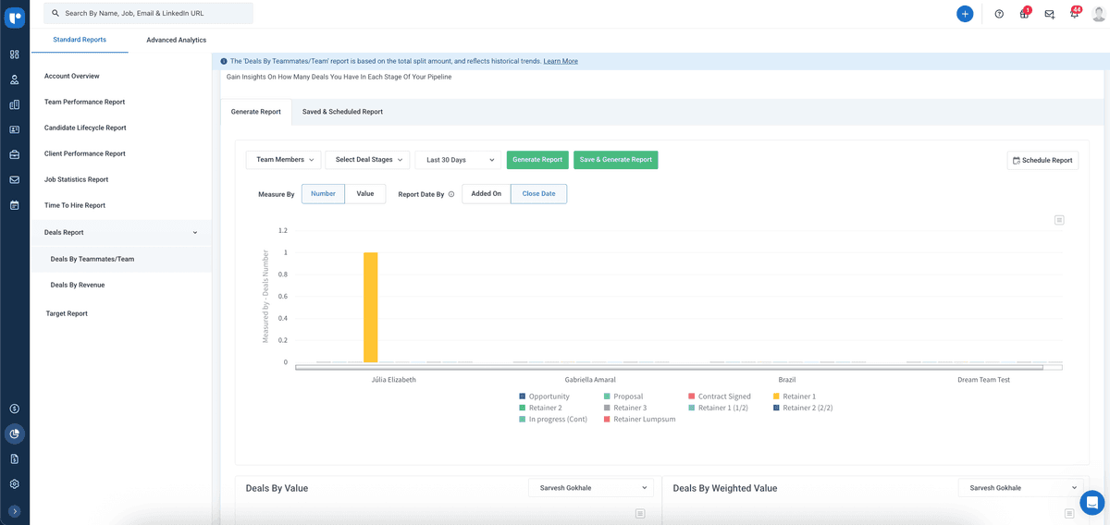Open the Deals By Value chart menu icon
Image resolution: width=1110 pixels, height=525 pixels.
[x=639, y=513]
